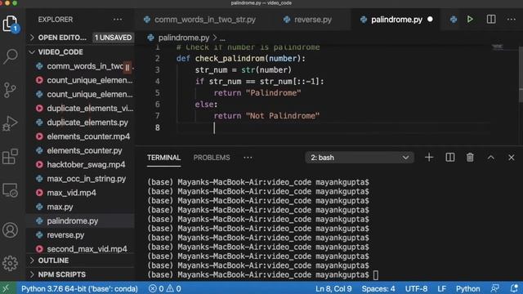The height and width of the screenshot is (294, 523).
Task: Open the Explorer view in activity bar
Action: tap(10, 24)
